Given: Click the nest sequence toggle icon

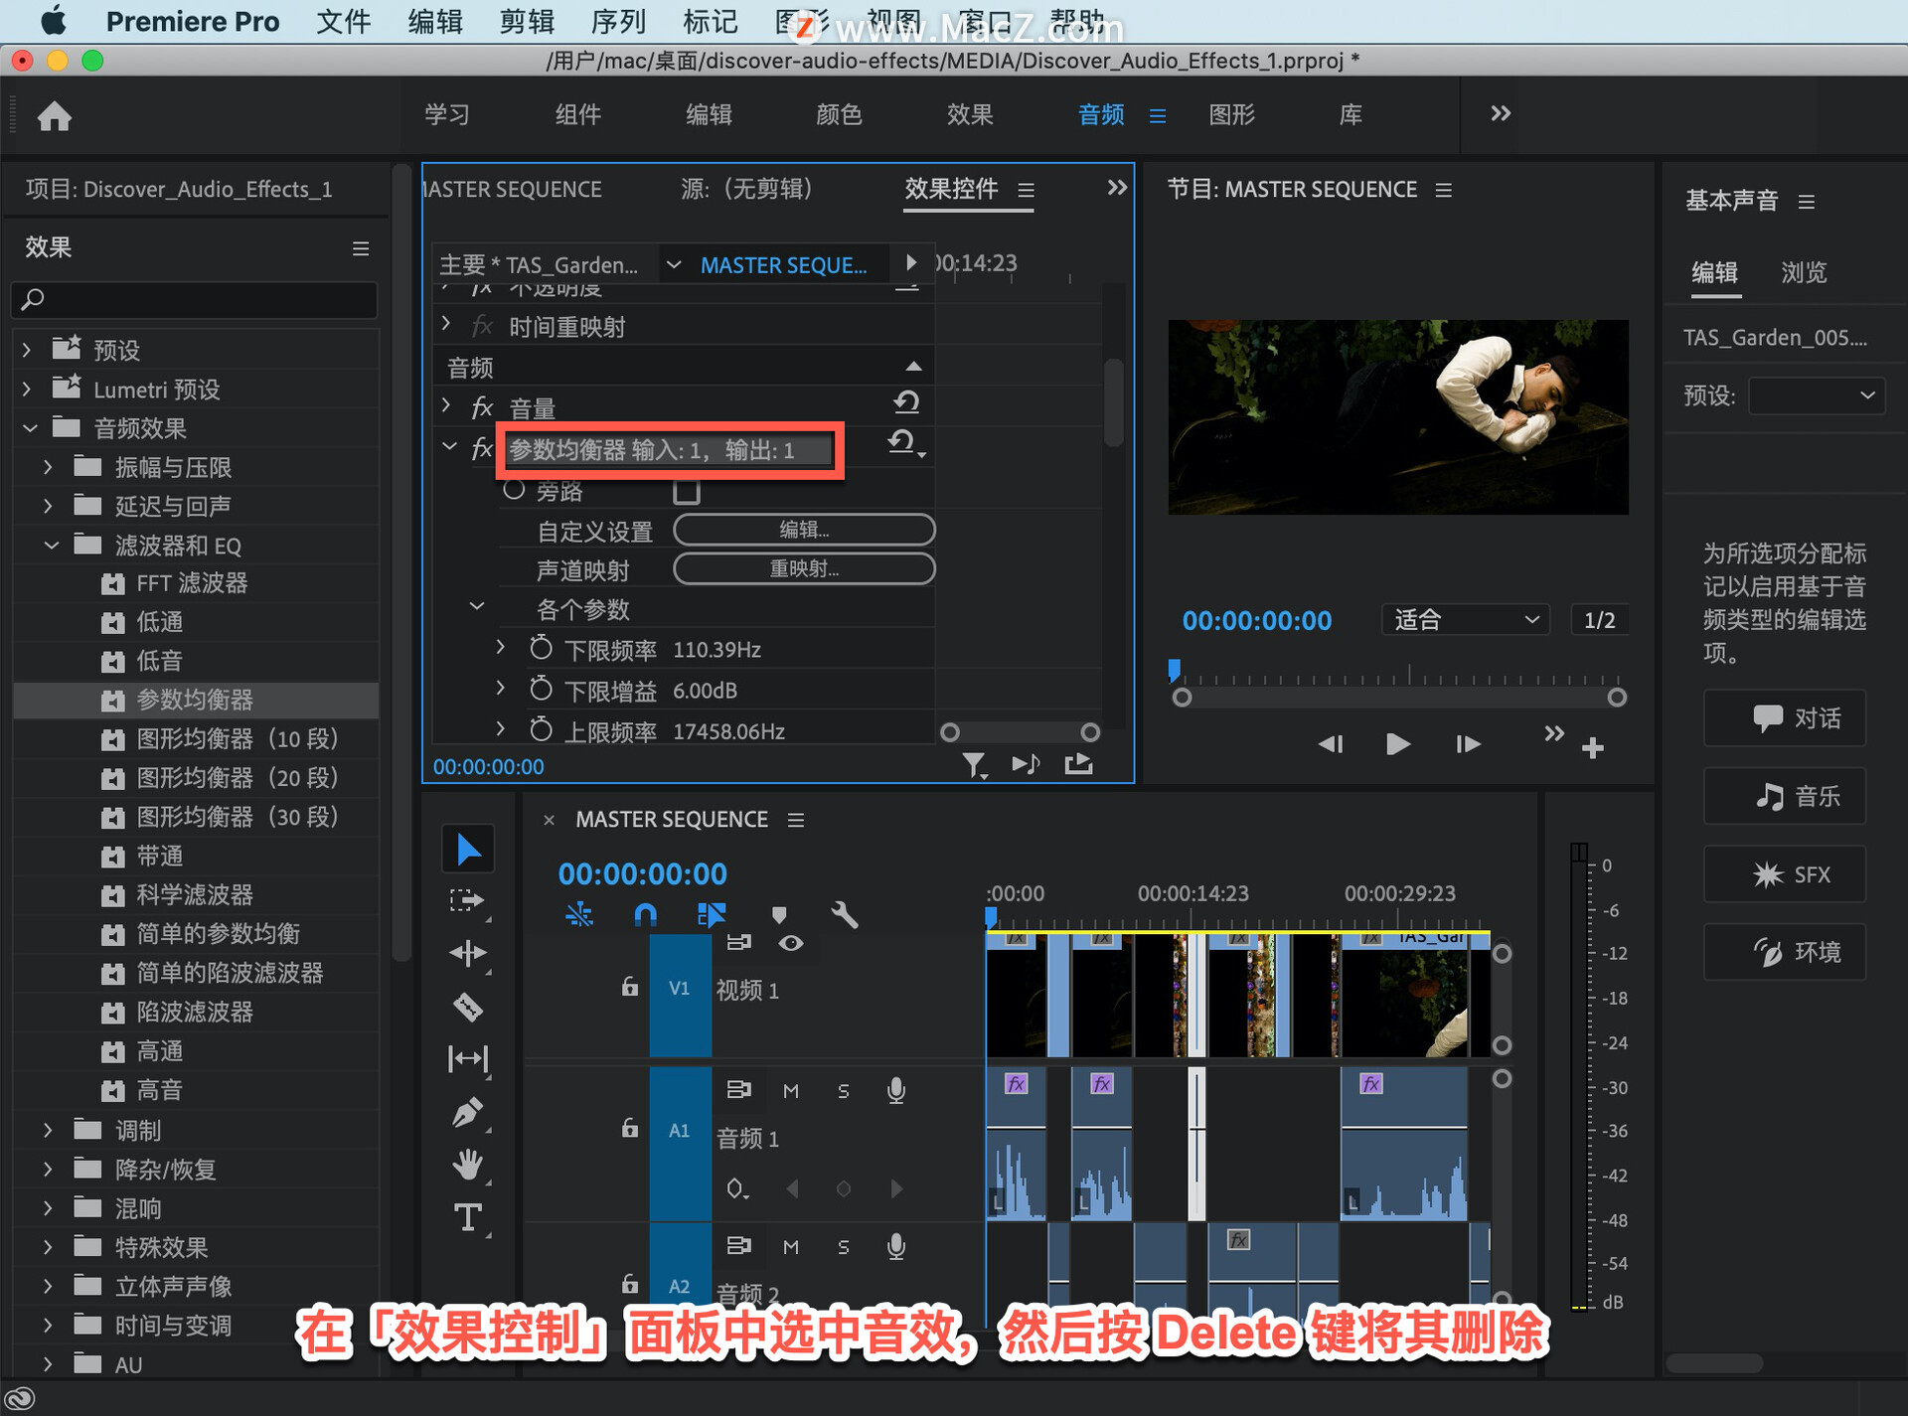Looking at the screenshot, I should [x=579, y=914].
